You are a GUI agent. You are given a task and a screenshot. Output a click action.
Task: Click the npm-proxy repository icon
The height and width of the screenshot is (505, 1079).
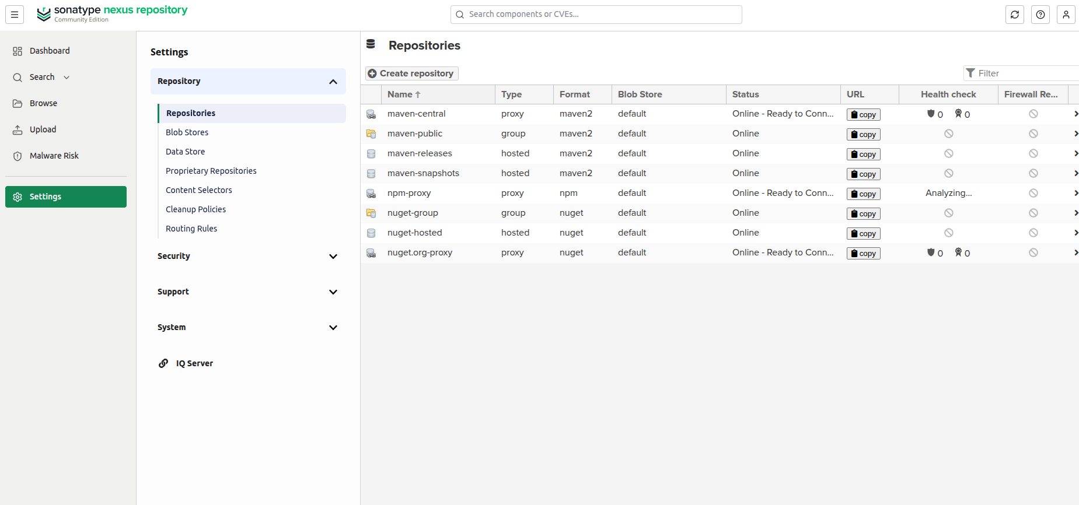[371, 194]
